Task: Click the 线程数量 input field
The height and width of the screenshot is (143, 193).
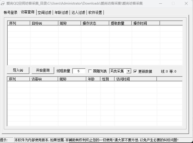Action: coord(79,71)
